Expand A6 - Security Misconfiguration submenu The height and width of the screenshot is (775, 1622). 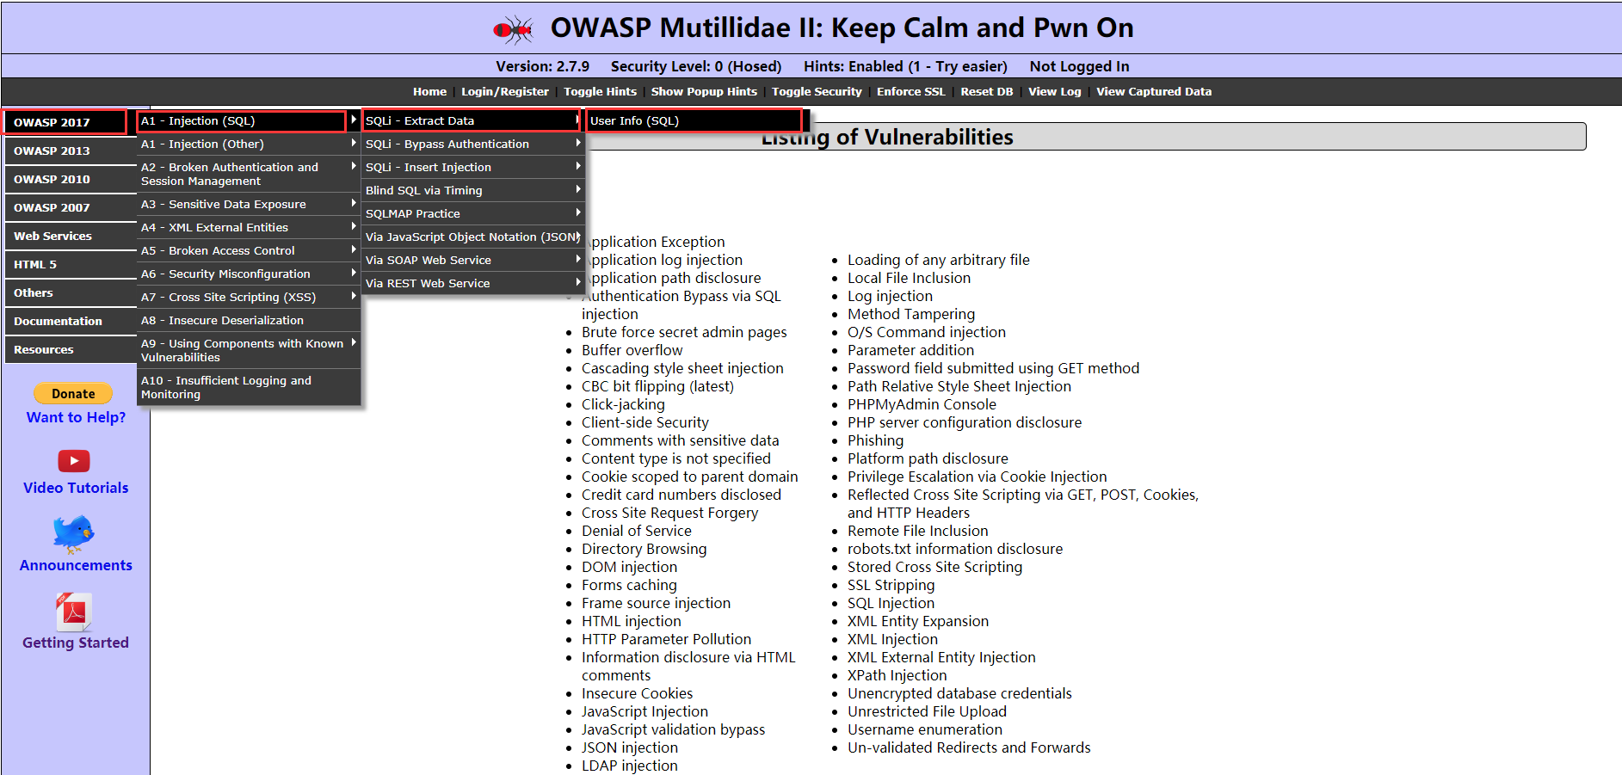[249, 274]
